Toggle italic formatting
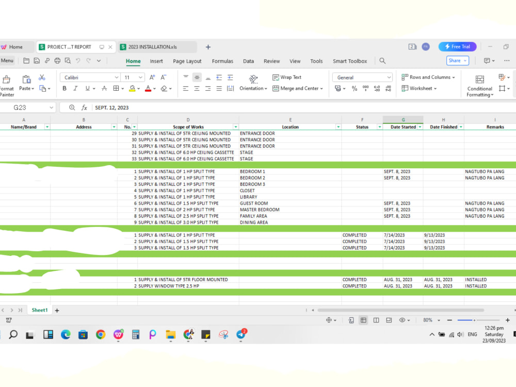Image resolution: width=516 pixels, height=387 pixels. pyautogui.click(x=75, y=88)
